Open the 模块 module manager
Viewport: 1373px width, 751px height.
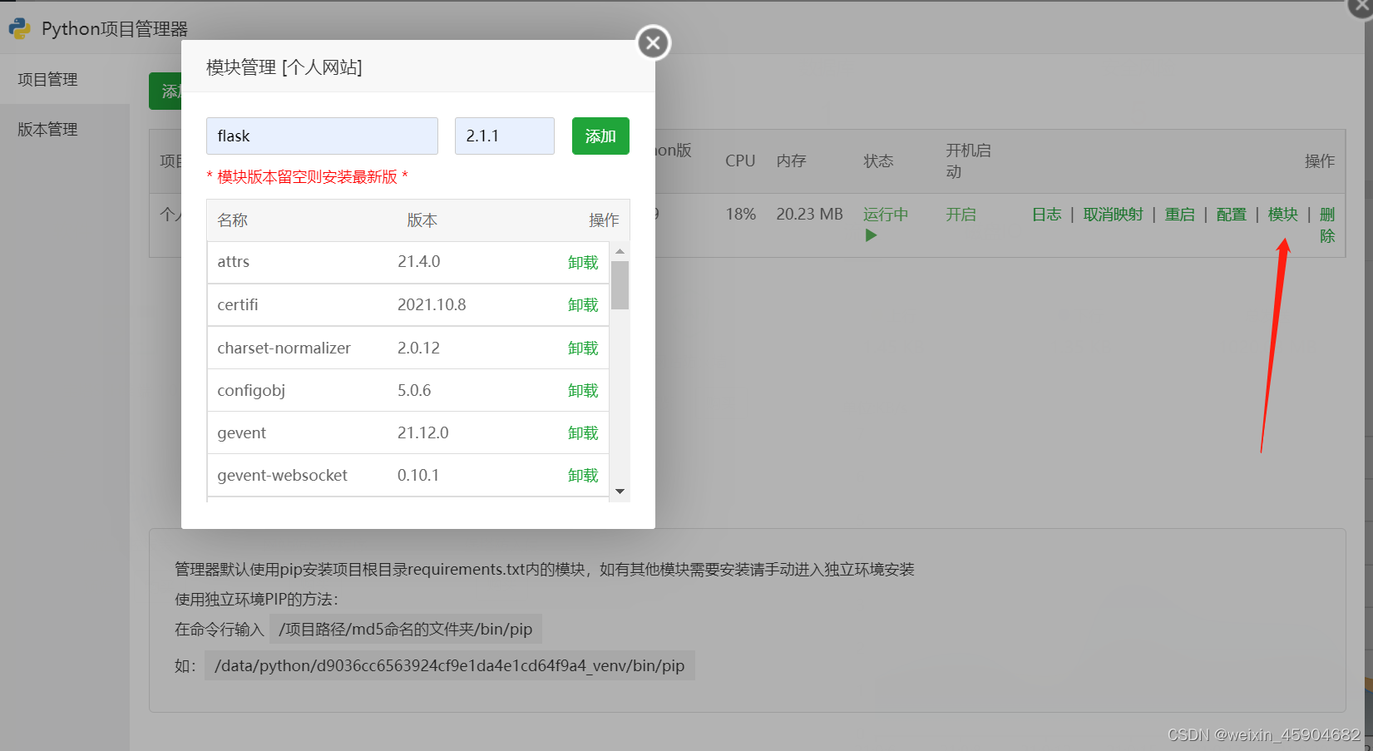pyautogui.click(x=1283, y=214)
